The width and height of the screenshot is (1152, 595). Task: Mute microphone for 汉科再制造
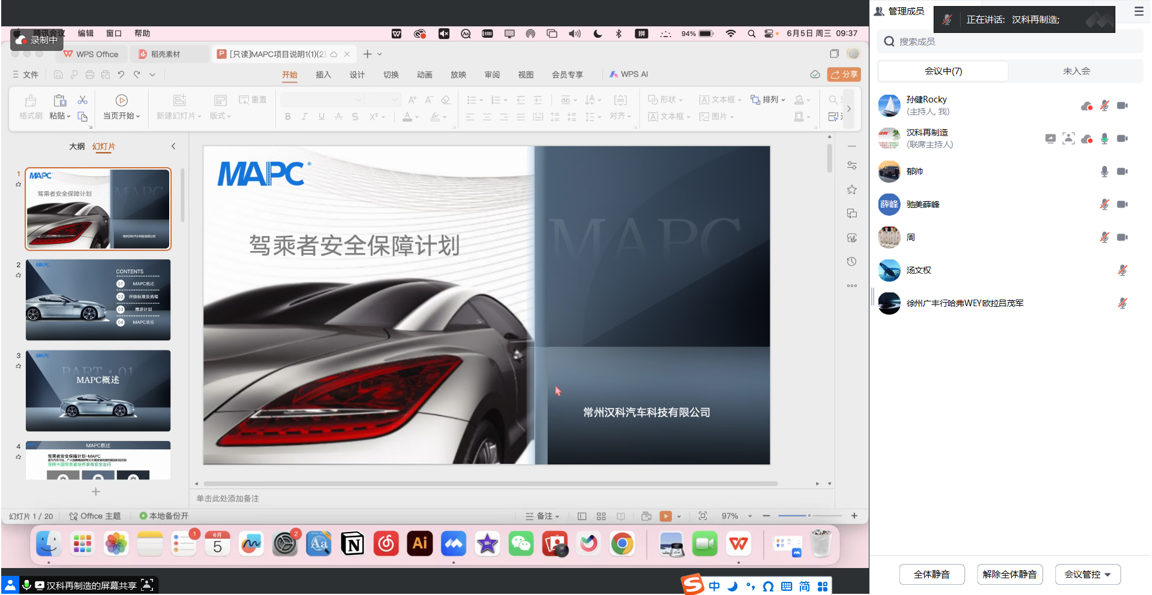coord(1105,139)
